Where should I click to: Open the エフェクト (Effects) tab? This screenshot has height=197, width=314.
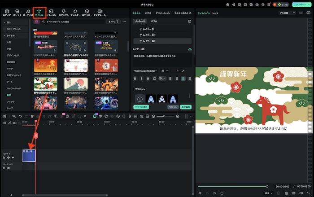tap(64, 13)
